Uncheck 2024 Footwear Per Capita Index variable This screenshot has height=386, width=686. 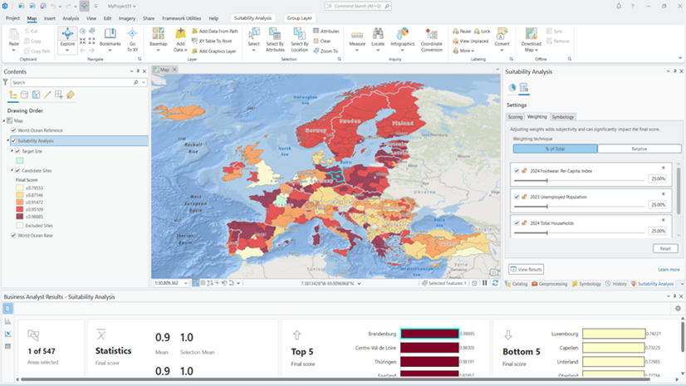(x=517, y=171)
